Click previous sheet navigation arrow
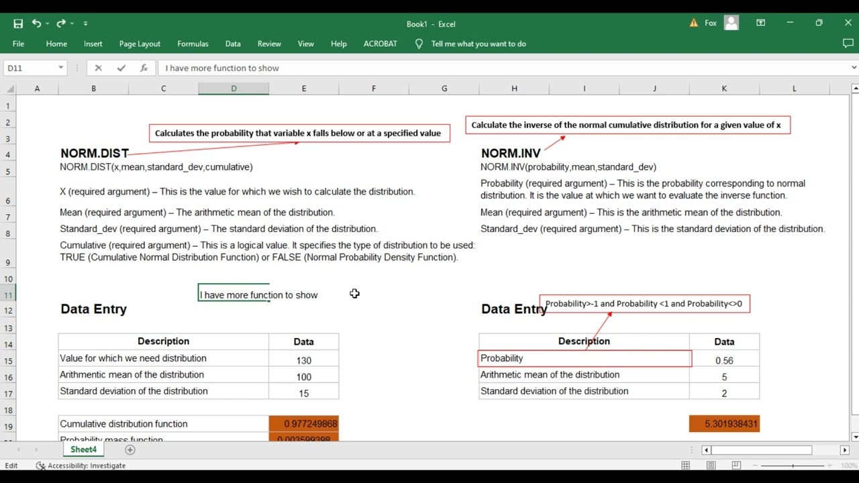The image size is (859, 483). 19,449
